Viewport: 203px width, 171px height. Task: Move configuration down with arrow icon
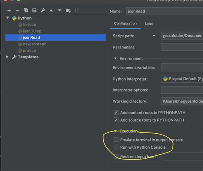click(60, 10)
